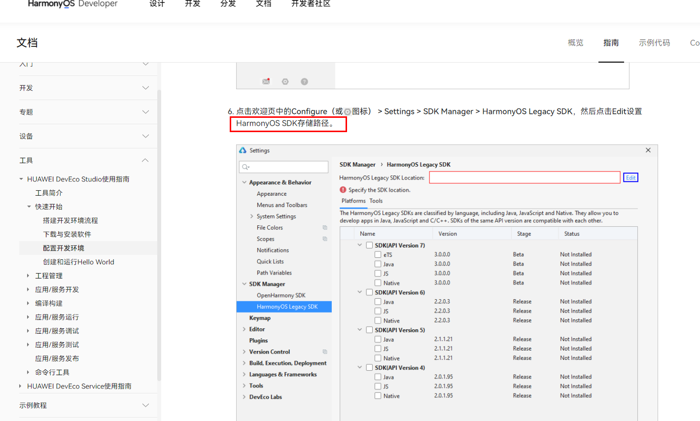Collapse the SDK(API Version 6) group arrow
Screen dimensions: 700x421
[360, 292]
